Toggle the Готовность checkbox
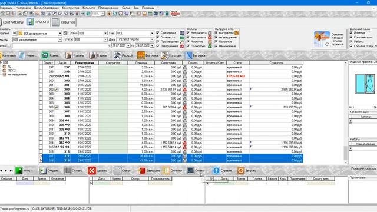Viewport: 377px width, 212px height. click(x=158, y=37)
